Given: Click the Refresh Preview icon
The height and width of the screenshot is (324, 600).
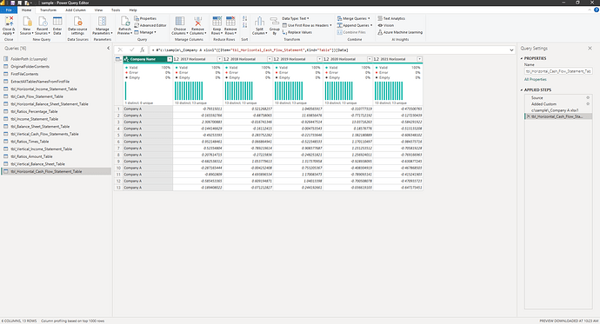Looking at the screenshot, I should (x=124, y=22).
